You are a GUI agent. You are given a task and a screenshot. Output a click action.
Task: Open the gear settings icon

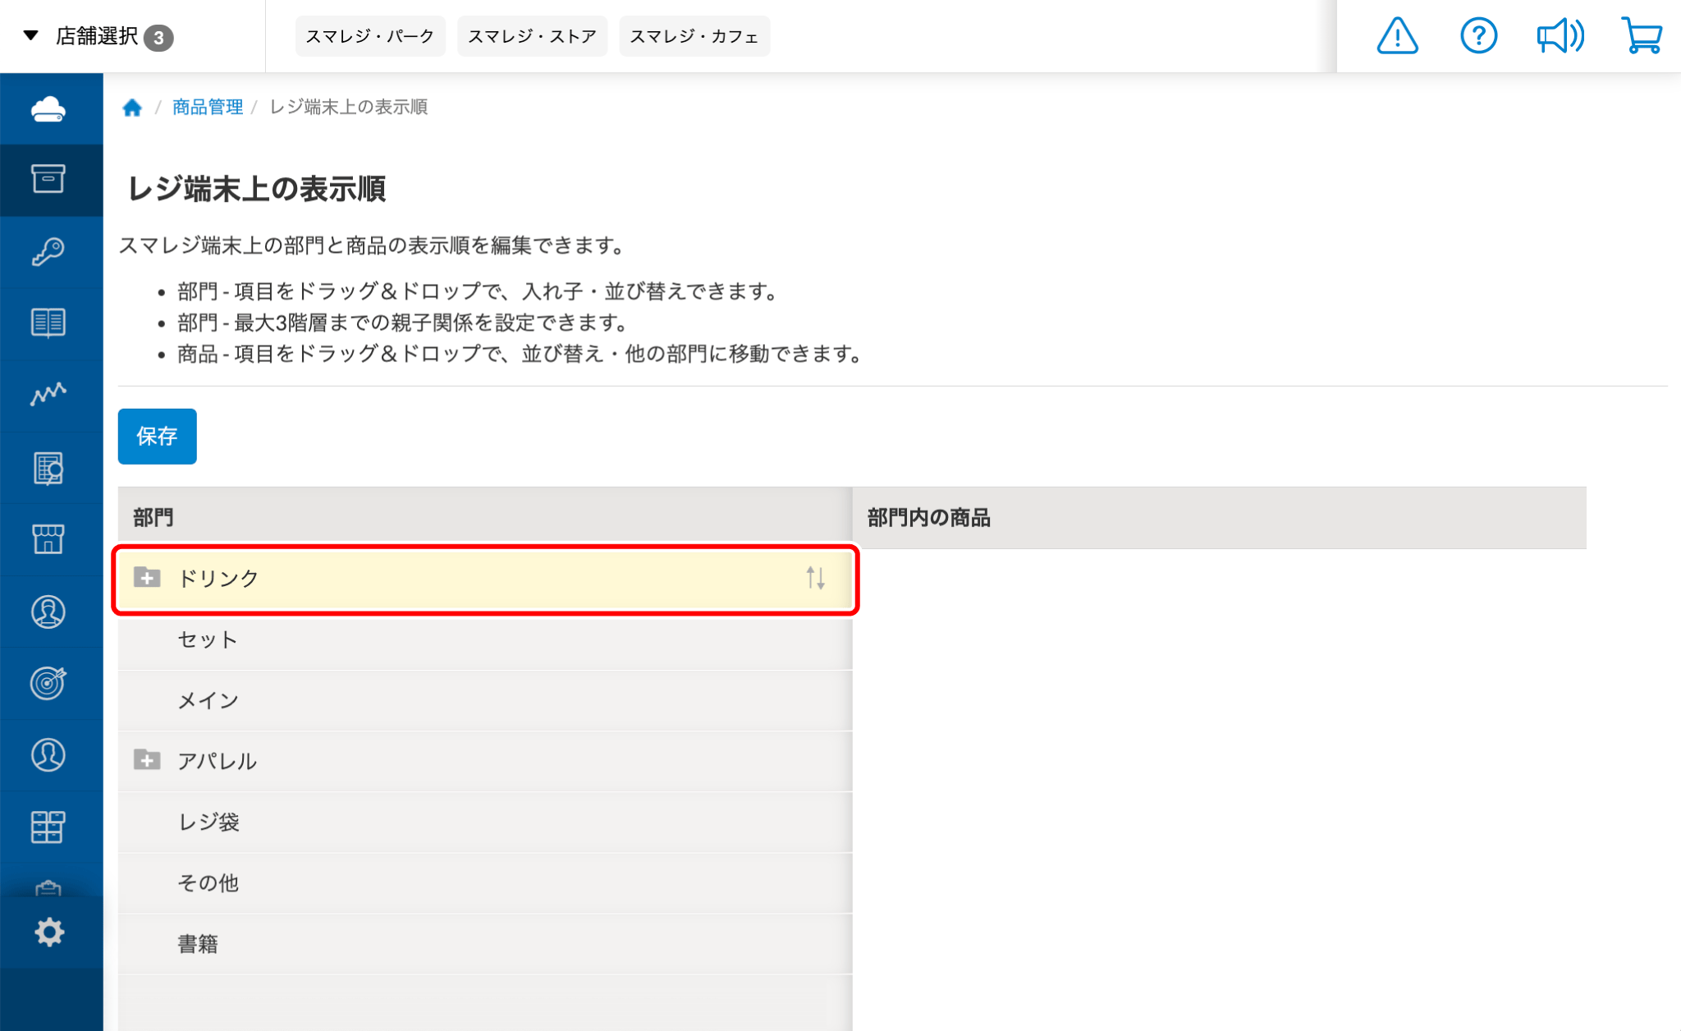(49, 932)
